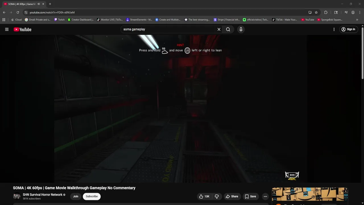Viewport: 364px width, 205px height.
Task: Open the sidebar ad thumbnail
Action: click(x=310, y=194)
